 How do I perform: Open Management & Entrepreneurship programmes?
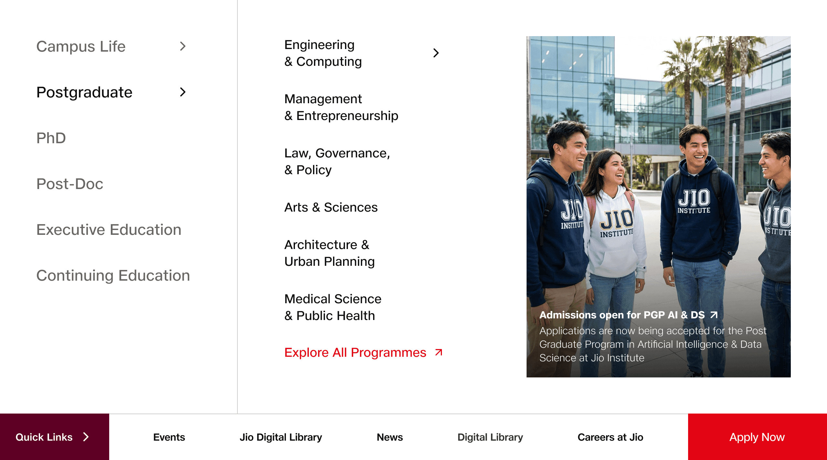341,107
